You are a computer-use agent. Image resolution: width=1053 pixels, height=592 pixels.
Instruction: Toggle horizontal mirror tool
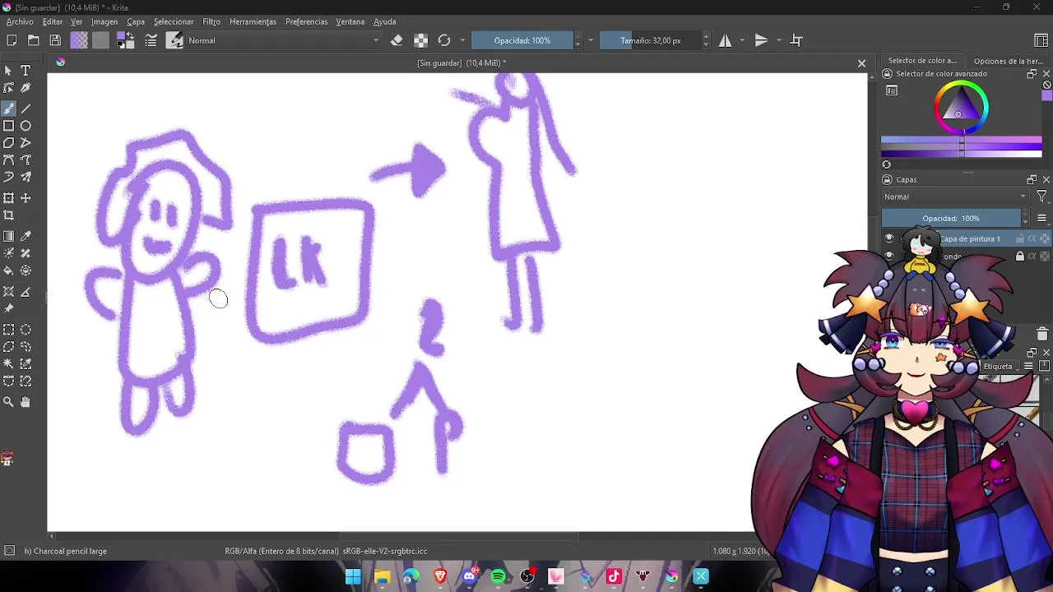pos(725,40)
